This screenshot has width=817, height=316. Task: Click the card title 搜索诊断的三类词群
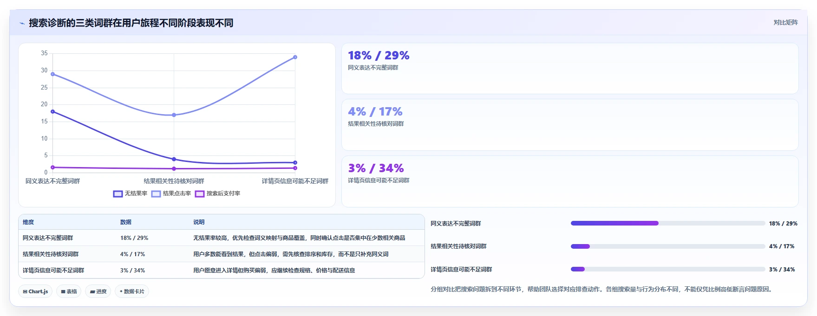click(x=131, y=23)
